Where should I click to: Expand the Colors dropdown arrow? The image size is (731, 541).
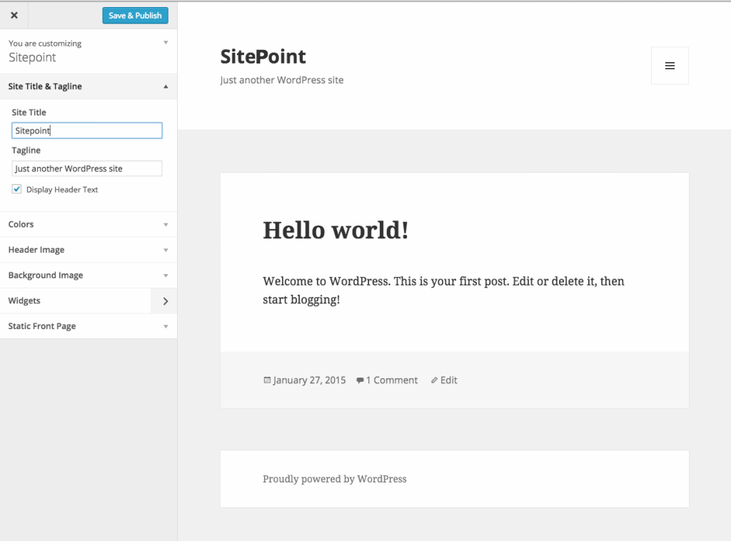tap(166, 225)
